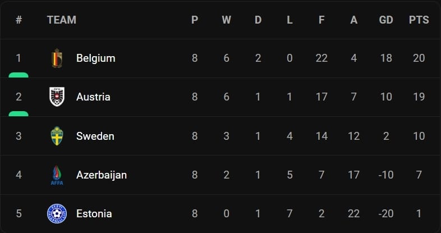This screenshot has width=441, height=233.
Task: Sort table by PTS column header
Action: (419, 20)
